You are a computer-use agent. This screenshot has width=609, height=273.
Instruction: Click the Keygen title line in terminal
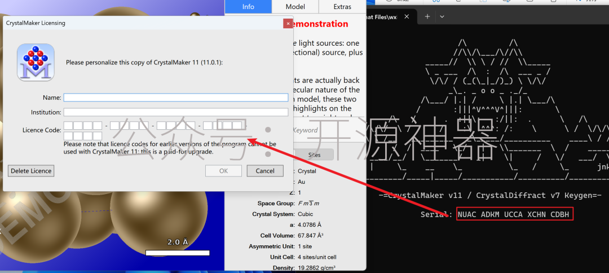point(490,195)
